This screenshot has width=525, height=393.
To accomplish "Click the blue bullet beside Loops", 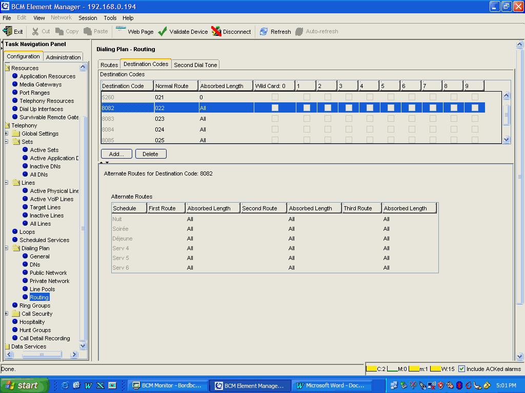I will coord(15,232).
